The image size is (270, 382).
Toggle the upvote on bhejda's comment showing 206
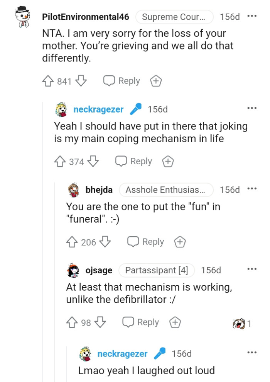pyautogui.click(x=74, y=242)
